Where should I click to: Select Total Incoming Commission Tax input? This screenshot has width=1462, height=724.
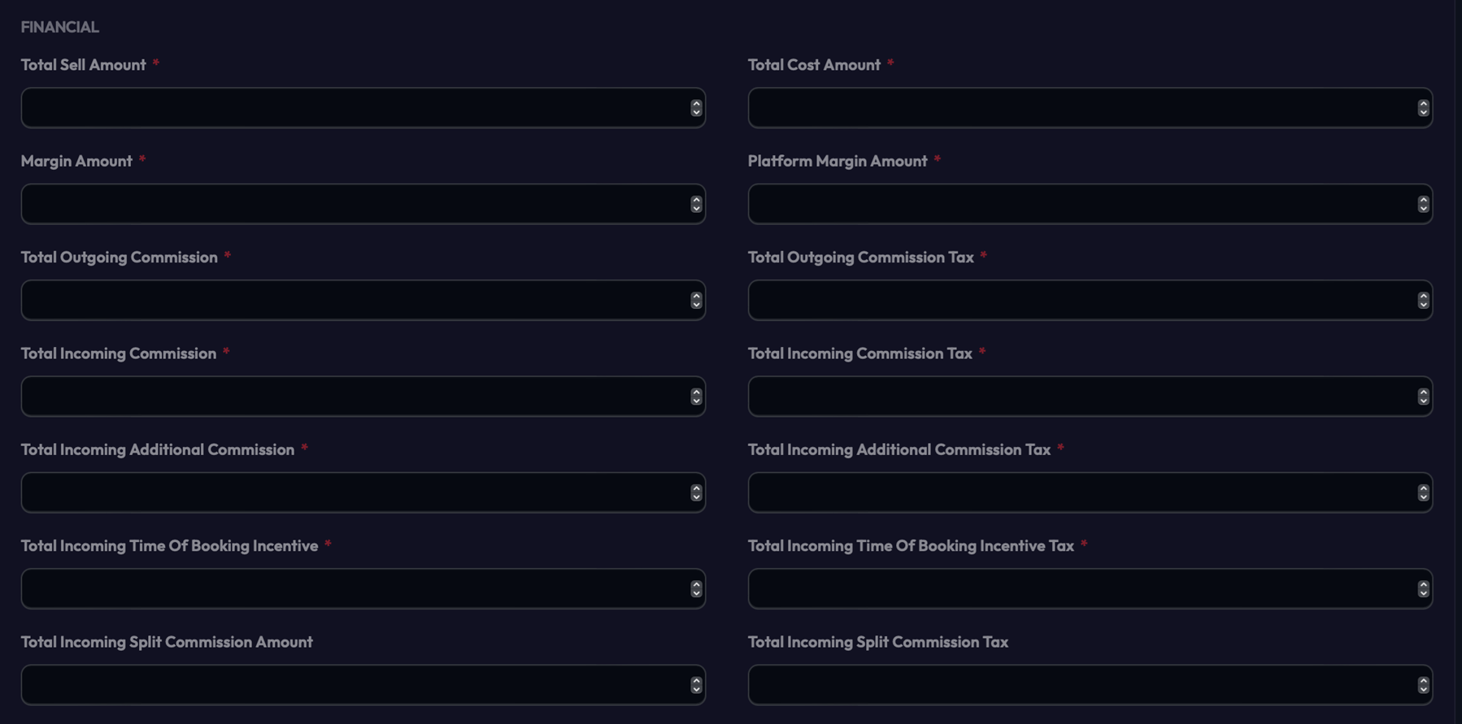tap(1081, 397)
